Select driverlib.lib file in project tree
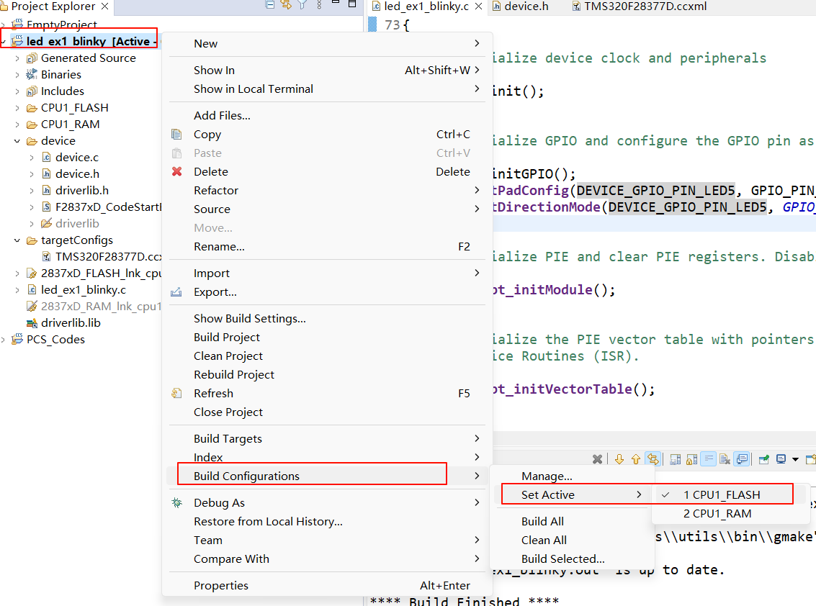This screenshot has width=816, height=606. pyautogui.click(x=71, y=323)
